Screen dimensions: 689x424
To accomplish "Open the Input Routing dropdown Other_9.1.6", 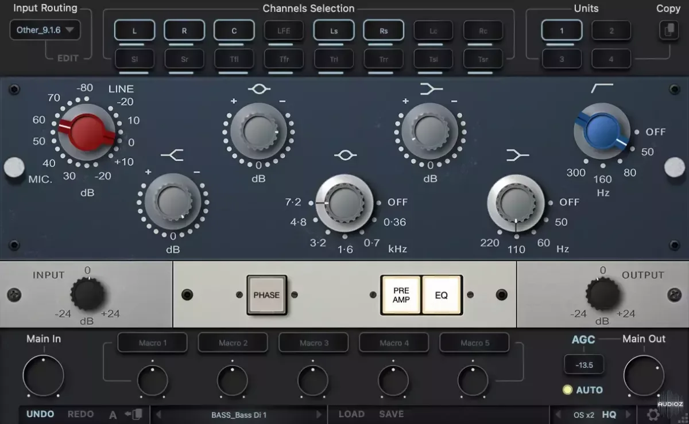I will point(45,30).
